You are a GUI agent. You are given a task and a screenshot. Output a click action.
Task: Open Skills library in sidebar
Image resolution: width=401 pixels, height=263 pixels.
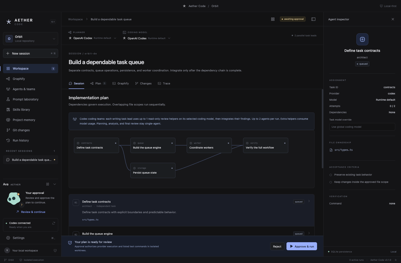click(x=31, y=110)
